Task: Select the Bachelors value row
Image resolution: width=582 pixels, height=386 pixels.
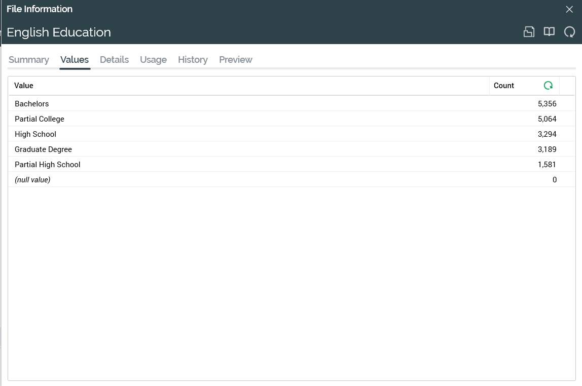Action: pos(32,104)
